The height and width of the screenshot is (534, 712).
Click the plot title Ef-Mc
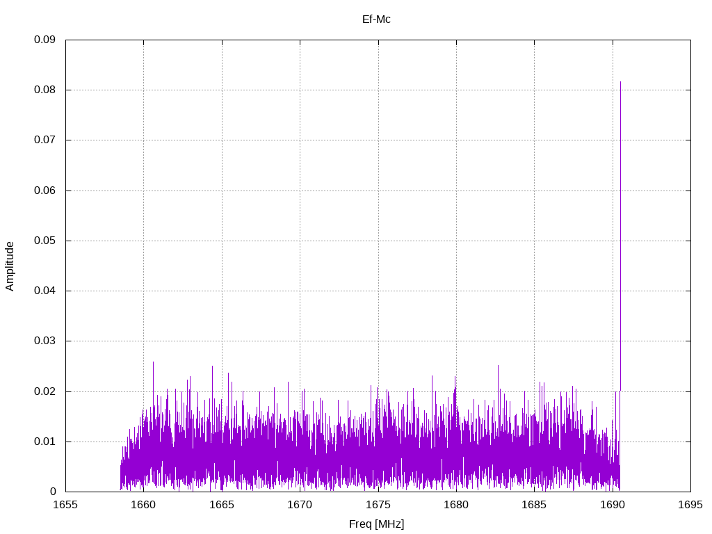(x=376, y=19)
